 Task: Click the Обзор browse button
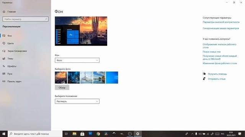click(62, 88)
